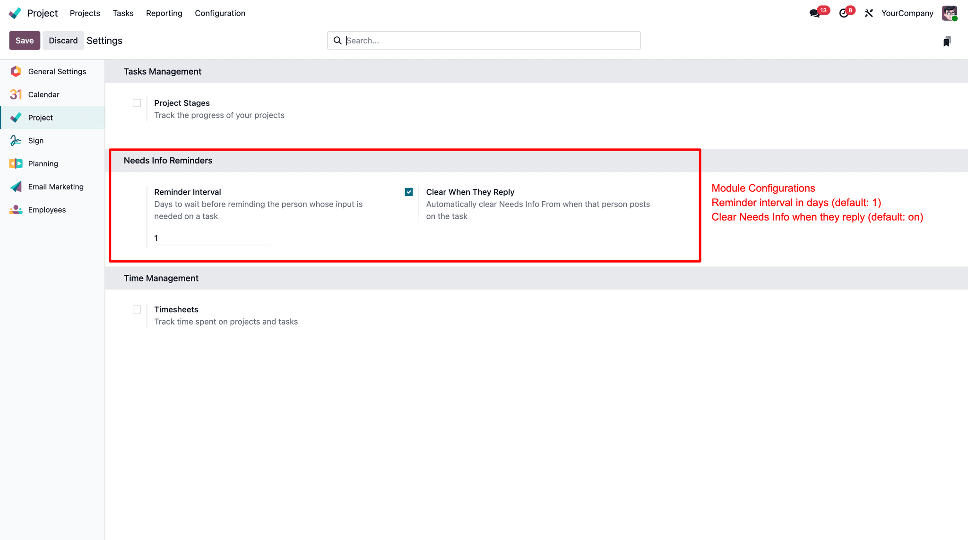Enable the Project Stages checkbox
Image resolution: width=968 pixels, height=540 pixels.
pyautogui.click(x=137, y=103)
